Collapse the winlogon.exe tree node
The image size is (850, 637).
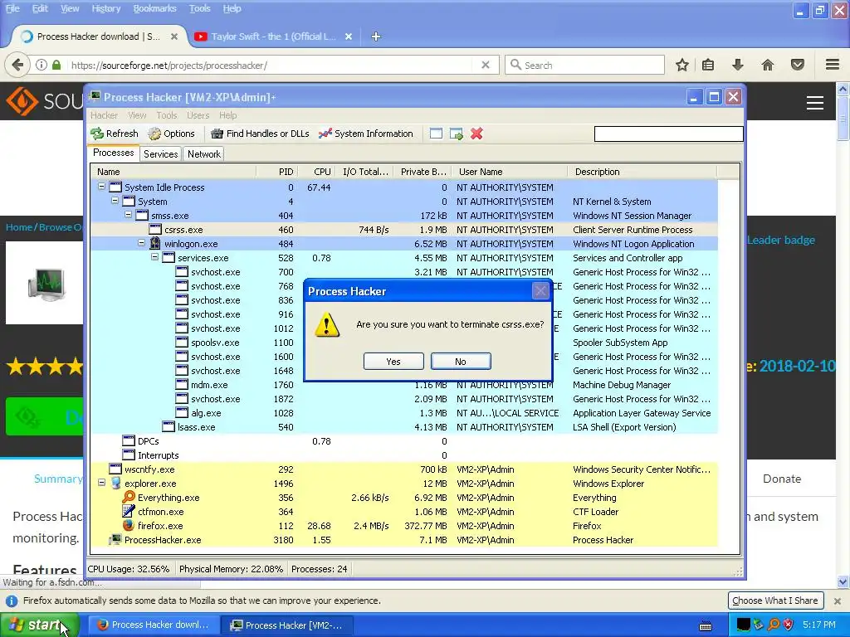tap(141, 243)
